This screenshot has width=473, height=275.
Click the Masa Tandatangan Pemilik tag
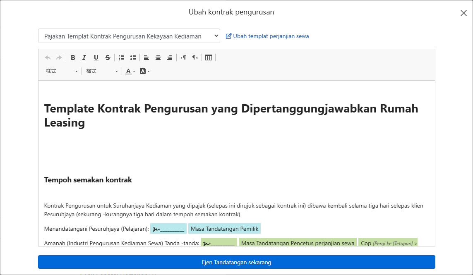click(224, 229)
